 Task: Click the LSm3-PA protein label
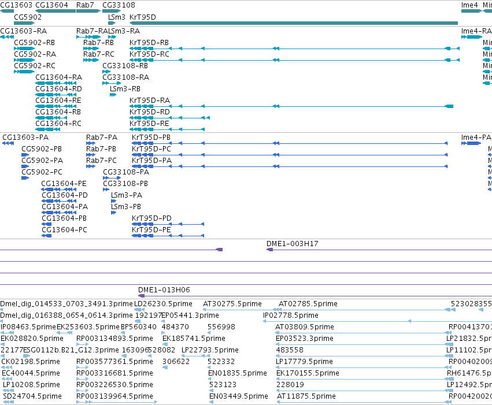[x=127, y=196]
